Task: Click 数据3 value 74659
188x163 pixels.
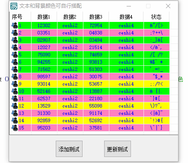Action: point(96,55)
